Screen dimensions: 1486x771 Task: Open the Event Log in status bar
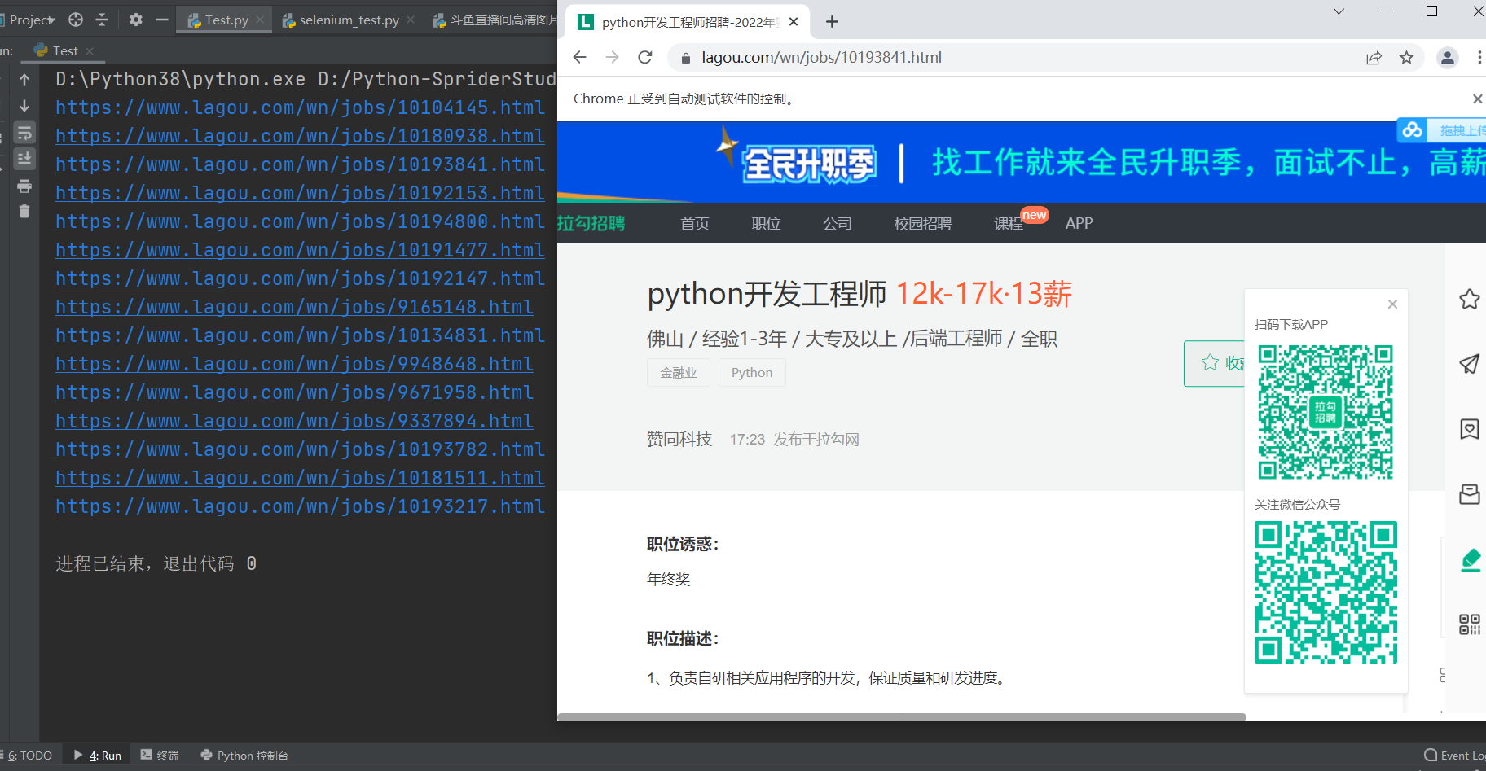click(x=1455, y=756)
